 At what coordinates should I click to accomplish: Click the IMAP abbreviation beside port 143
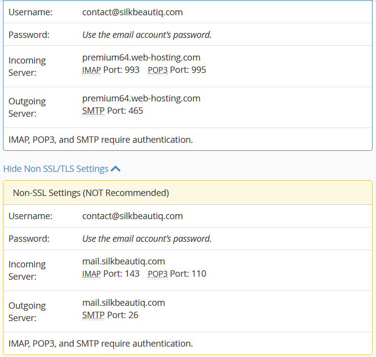(x=91, y=274)
